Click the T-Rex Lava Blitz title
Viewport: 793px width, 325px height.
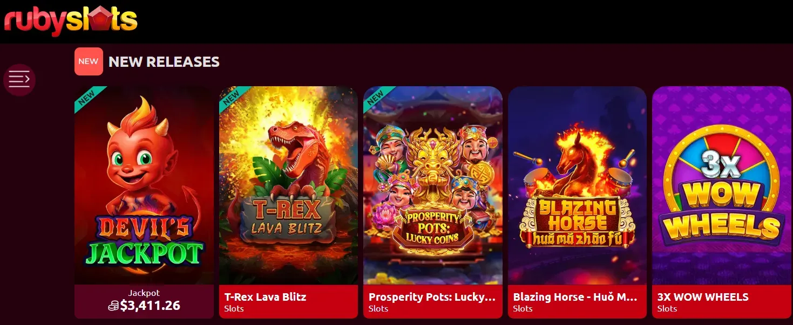pyautogui.click(x=265, y=297)
